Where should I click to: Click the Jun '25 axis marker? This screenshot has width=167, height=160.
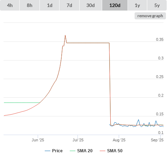(38, 140)
